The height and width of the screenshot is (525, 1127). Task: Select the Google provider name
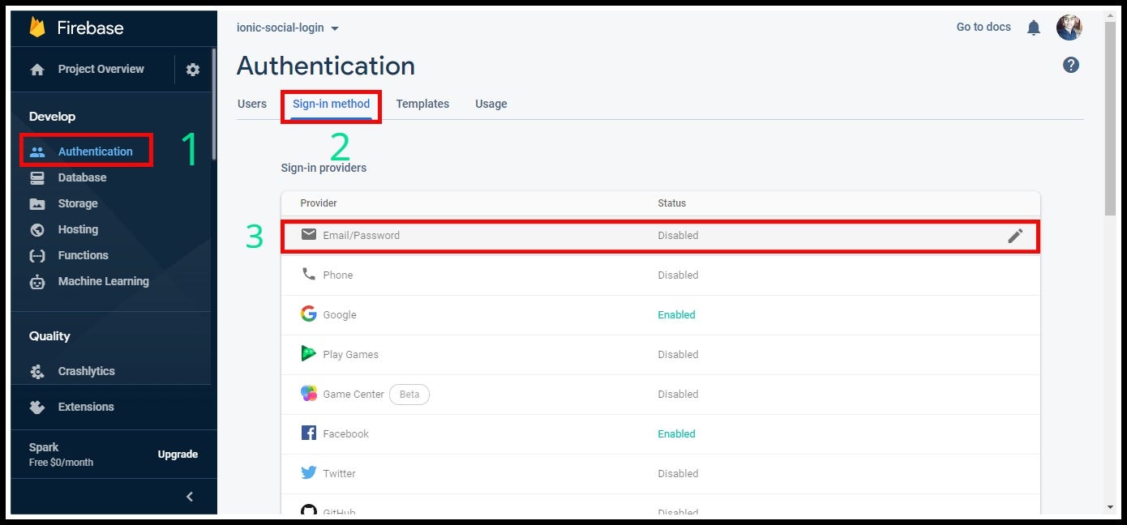339,314
